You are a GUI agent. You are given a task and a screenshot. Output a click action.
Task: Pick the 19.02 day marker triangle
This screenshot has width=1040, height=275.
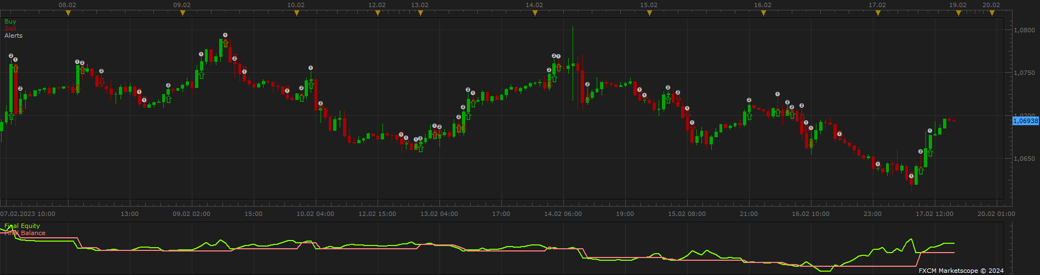click(958, 13)
